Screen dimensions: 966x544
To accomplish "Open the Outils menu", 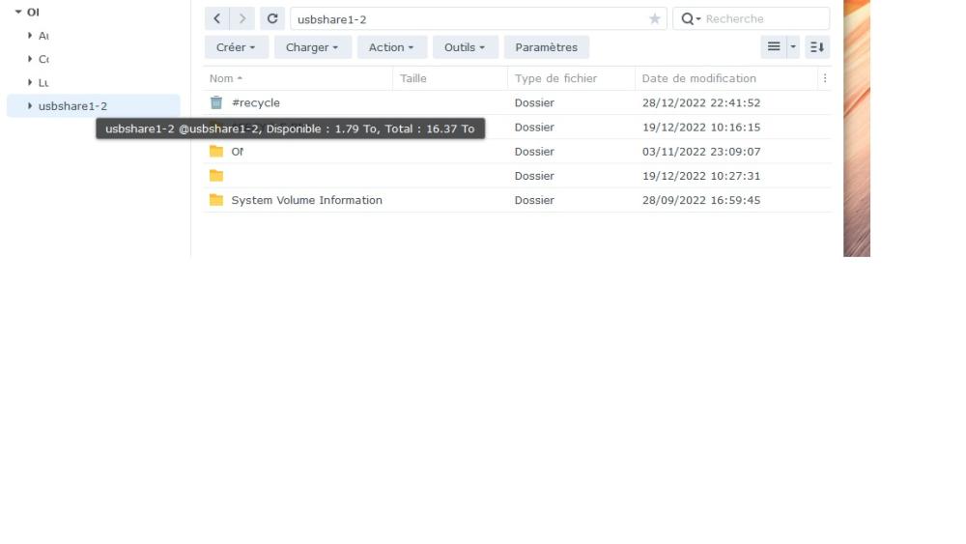I will (466, 47).
